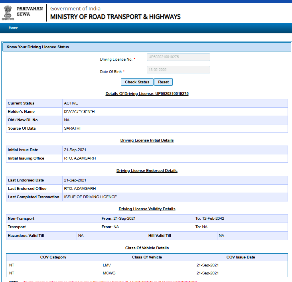Select the ACTIVE current status value

[71, 103]
